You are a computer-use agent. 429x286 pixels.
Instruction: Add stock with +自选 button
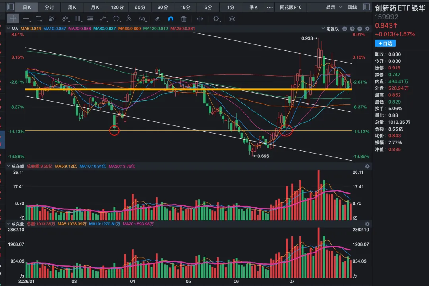click(385, 43)
